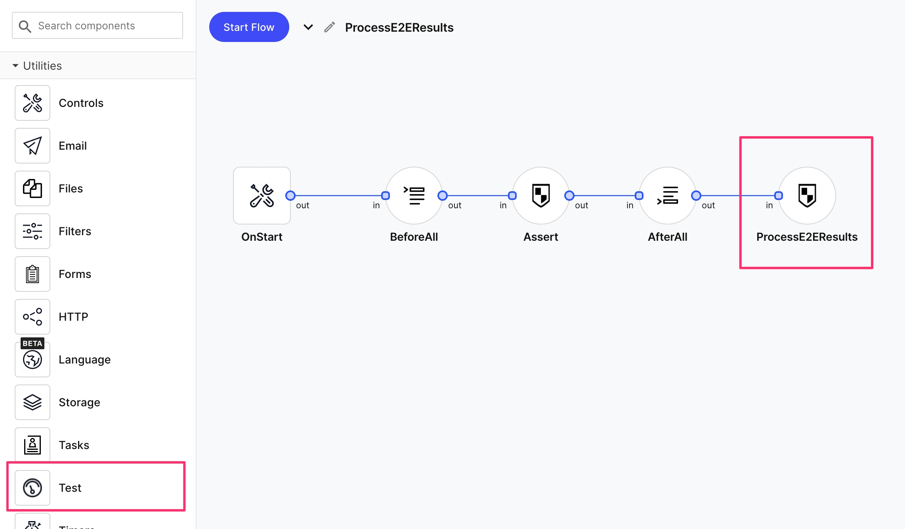
Task: Select the Files component icon
Action: tap(32, 188)
